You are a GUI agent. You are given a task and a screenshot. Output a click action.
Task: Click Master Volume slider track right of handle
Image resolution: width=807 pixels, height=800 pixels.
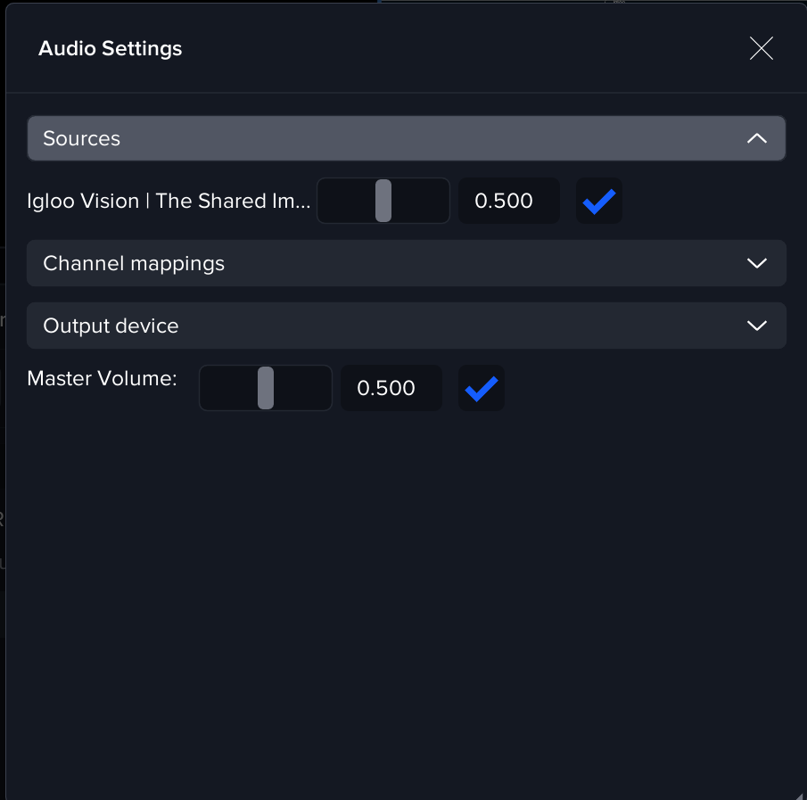pyautogui.click(x=303, y=388)
